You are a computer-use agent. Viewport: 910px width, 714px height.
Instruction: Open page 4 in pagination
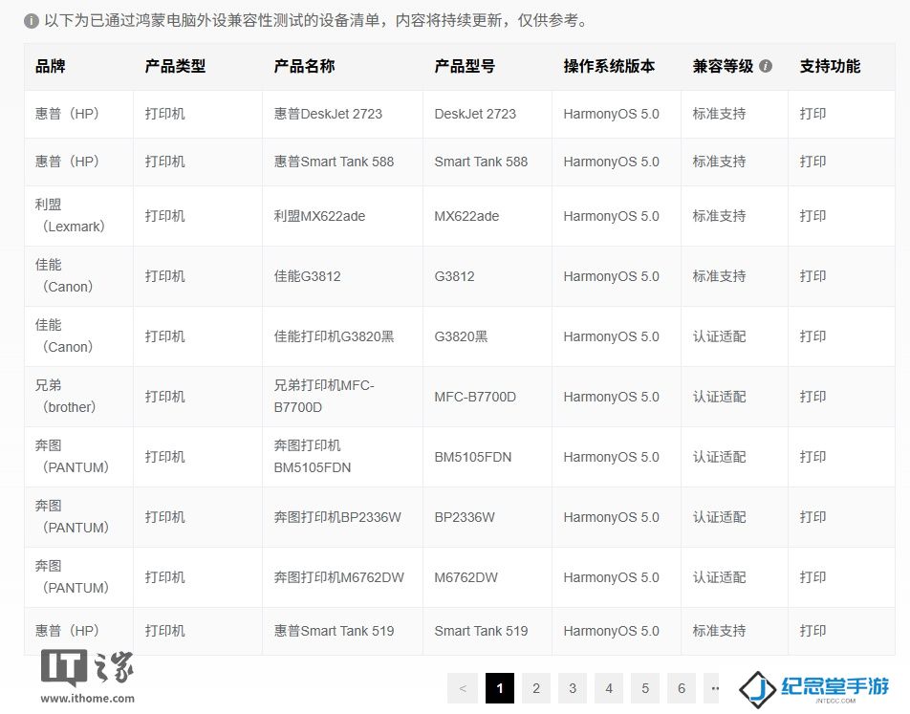coord(609,688)
